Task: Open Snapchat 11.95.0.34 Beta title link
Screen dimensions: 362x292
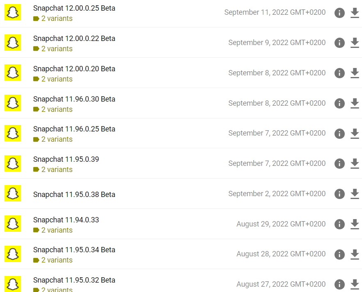Action: (x=74, y=250)
